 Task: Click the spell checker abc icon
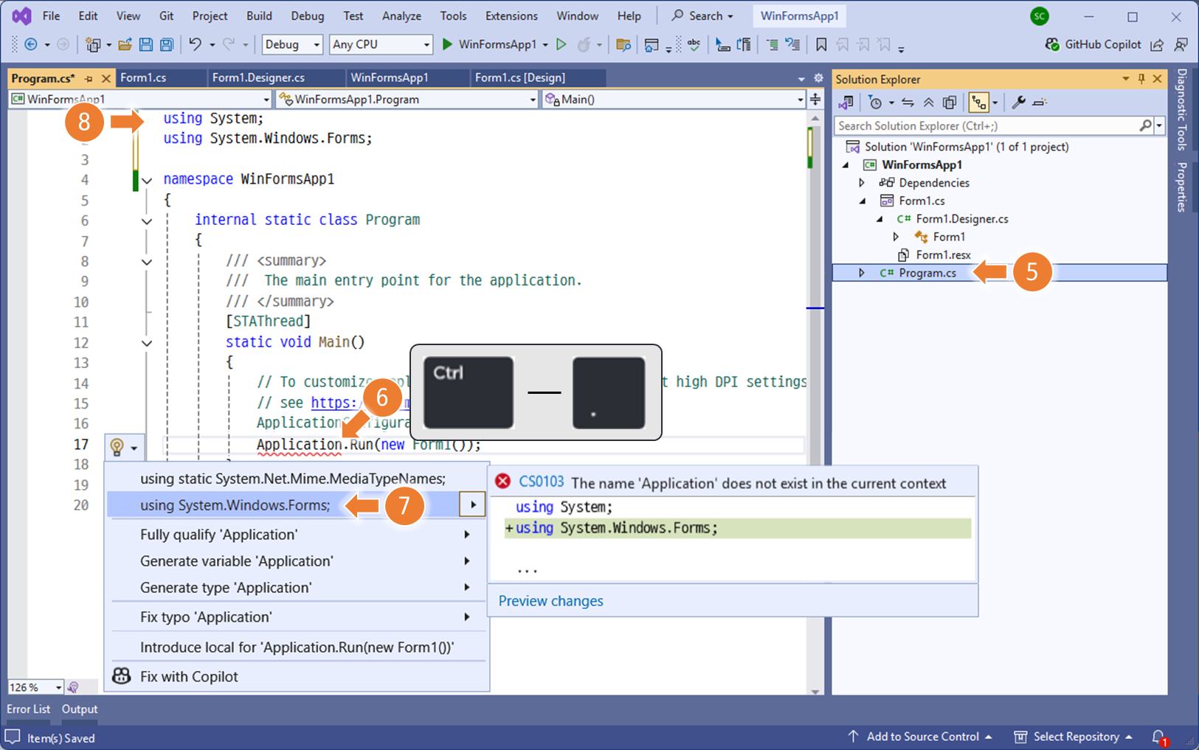[694, 44]
